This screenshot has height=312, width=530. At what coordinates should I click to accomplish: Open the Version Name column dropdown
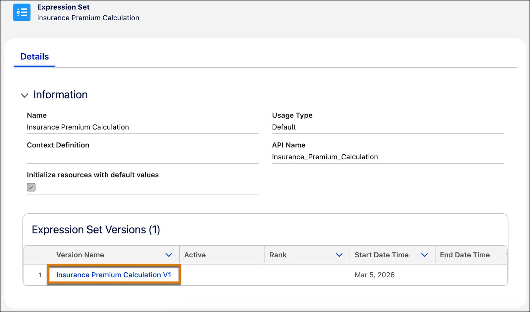coord(169,255)
